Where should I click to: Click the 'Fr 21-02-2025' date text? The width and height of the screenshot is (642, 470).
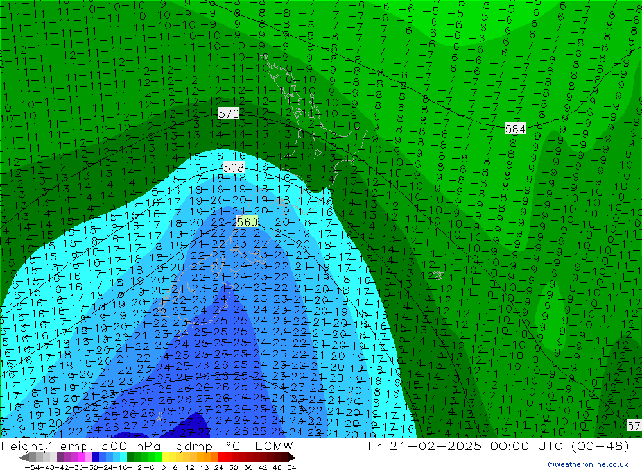click(x=425, y=446)
